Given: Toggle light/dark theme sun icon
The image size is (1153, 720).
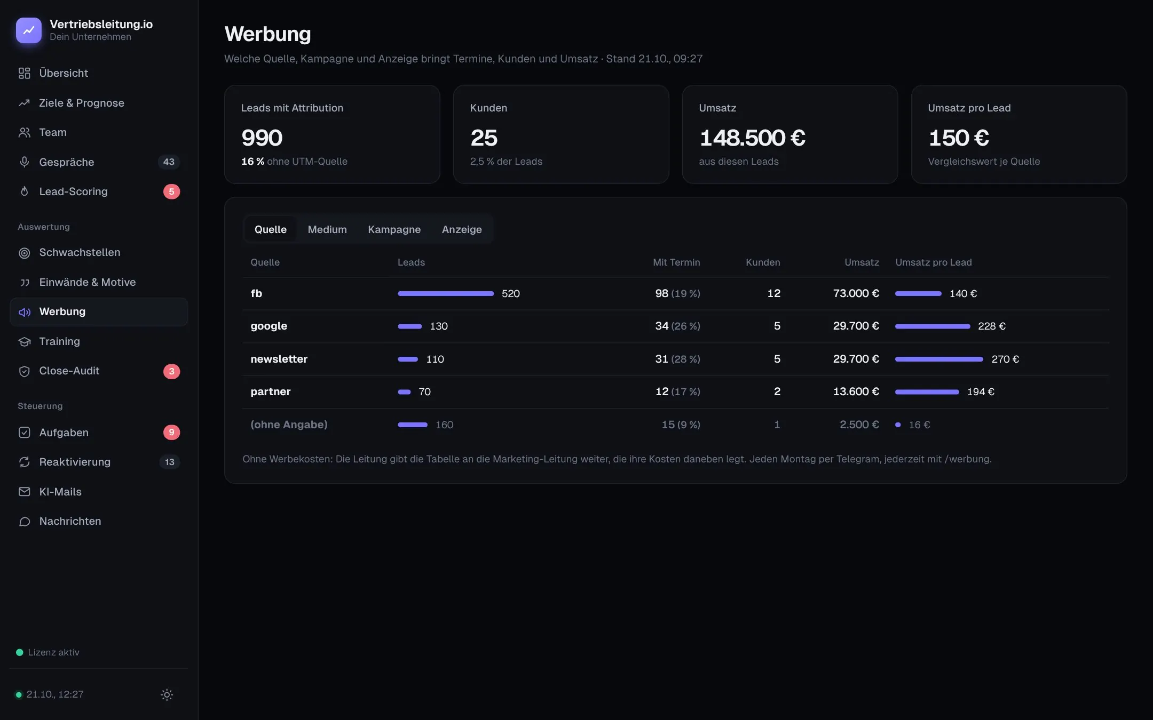Looking at the screenshot, I should pos(167,694).
